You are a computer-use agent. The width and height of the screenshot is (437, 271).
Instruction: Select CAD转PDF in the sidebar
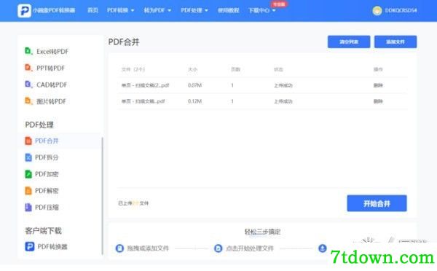point(46,85)
